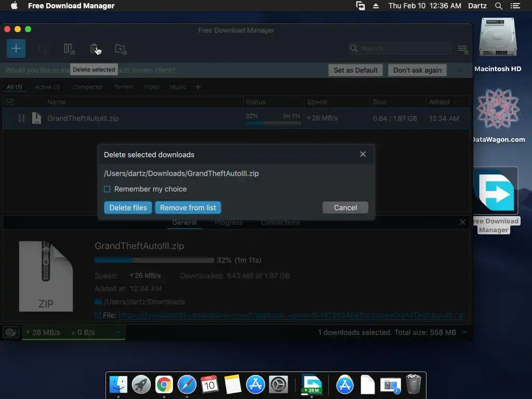This screenshot has height=399, width=532.
Task: Click the eject icon in menu bar
Action: click(x=376, y=6)
